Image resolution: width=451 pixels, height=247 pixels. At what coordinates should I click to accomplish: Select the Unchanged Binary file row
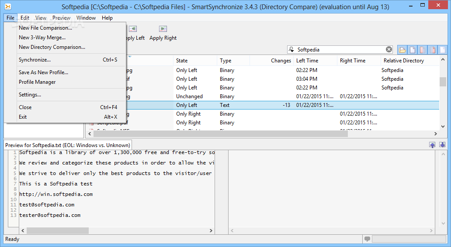point(282,96)
